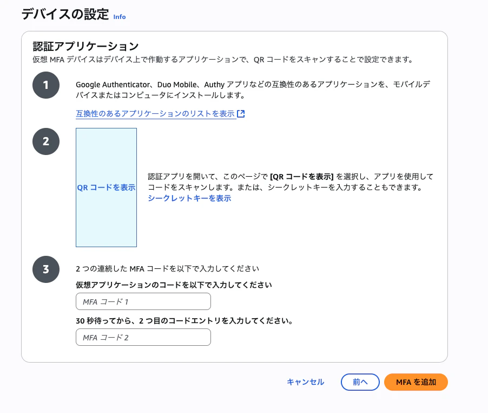Click the デバイスの設定 page title
488x413 pixels.
65,14
